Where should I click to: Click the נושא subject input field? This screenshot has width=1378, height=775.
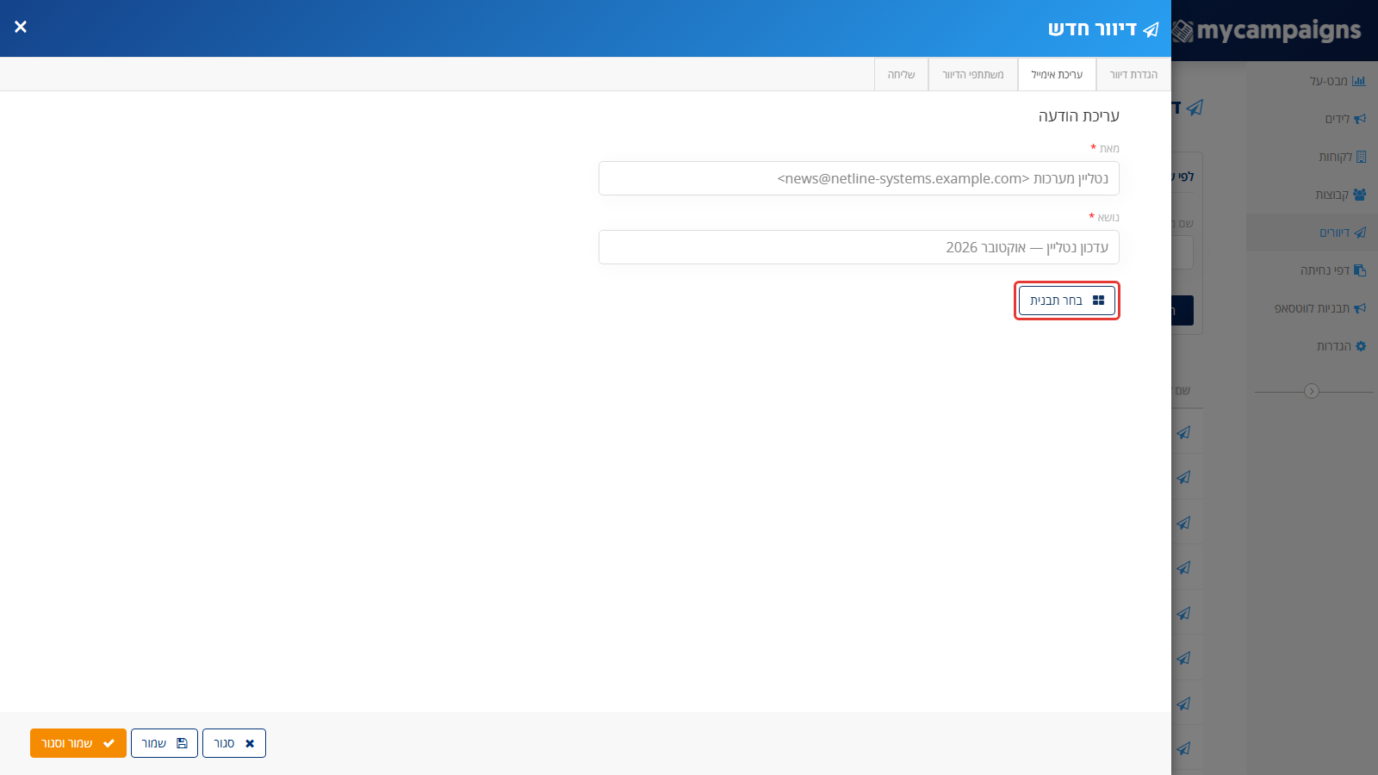(x=859, y=247)
